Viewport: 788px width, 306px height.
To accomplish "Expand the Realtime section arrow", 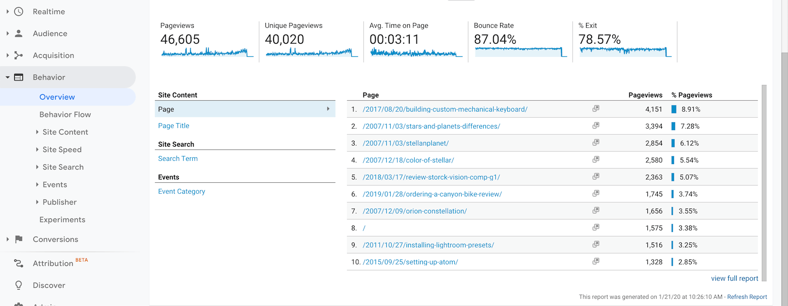I will coord(8,11).
